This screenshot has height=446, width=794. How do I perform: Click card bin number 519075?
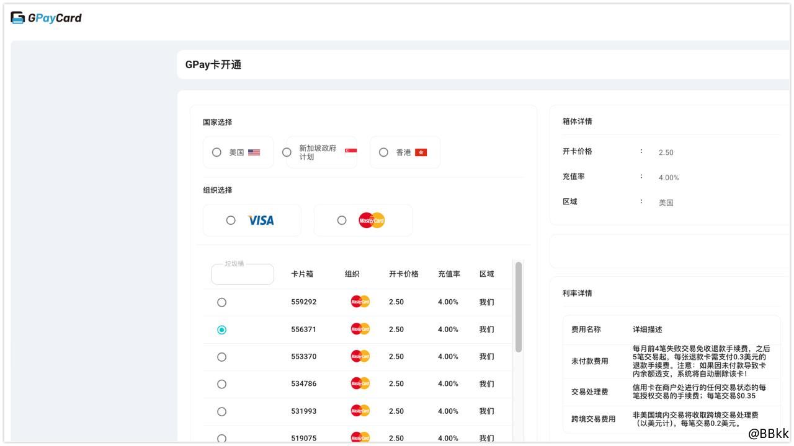pos(304,438)
